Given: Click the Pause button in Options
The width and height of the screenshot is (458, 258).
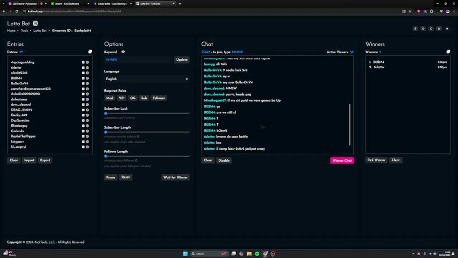Looking at the screenshot, I should coord(111,177).
